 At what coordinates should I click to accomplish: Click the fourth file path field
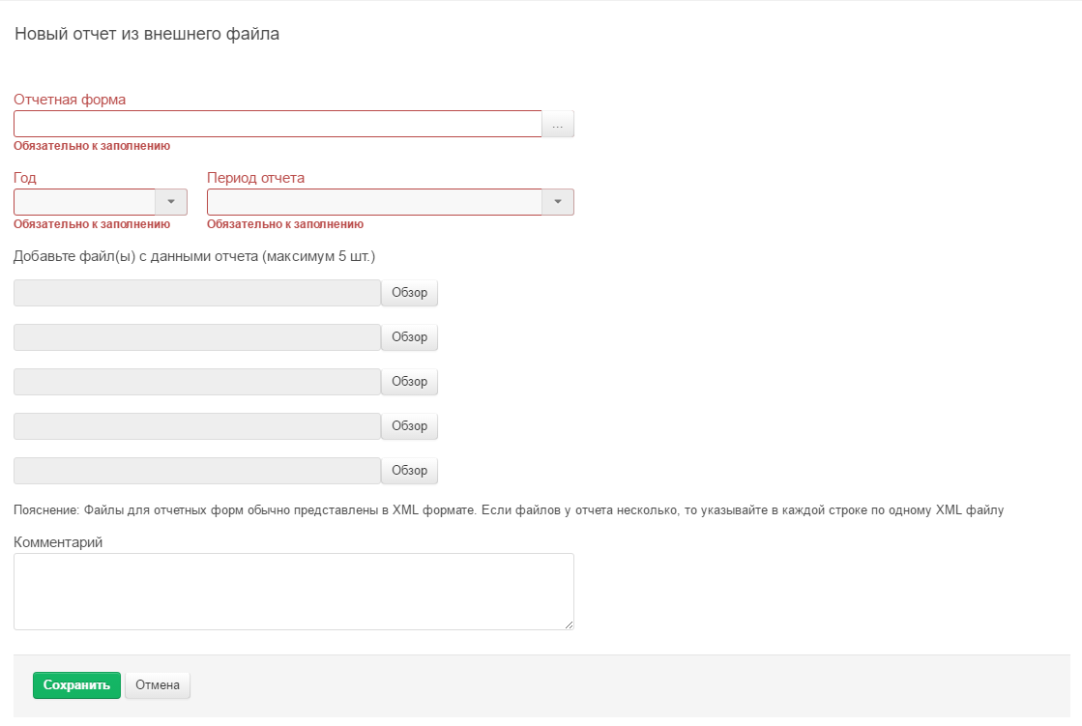pos(197,426)
